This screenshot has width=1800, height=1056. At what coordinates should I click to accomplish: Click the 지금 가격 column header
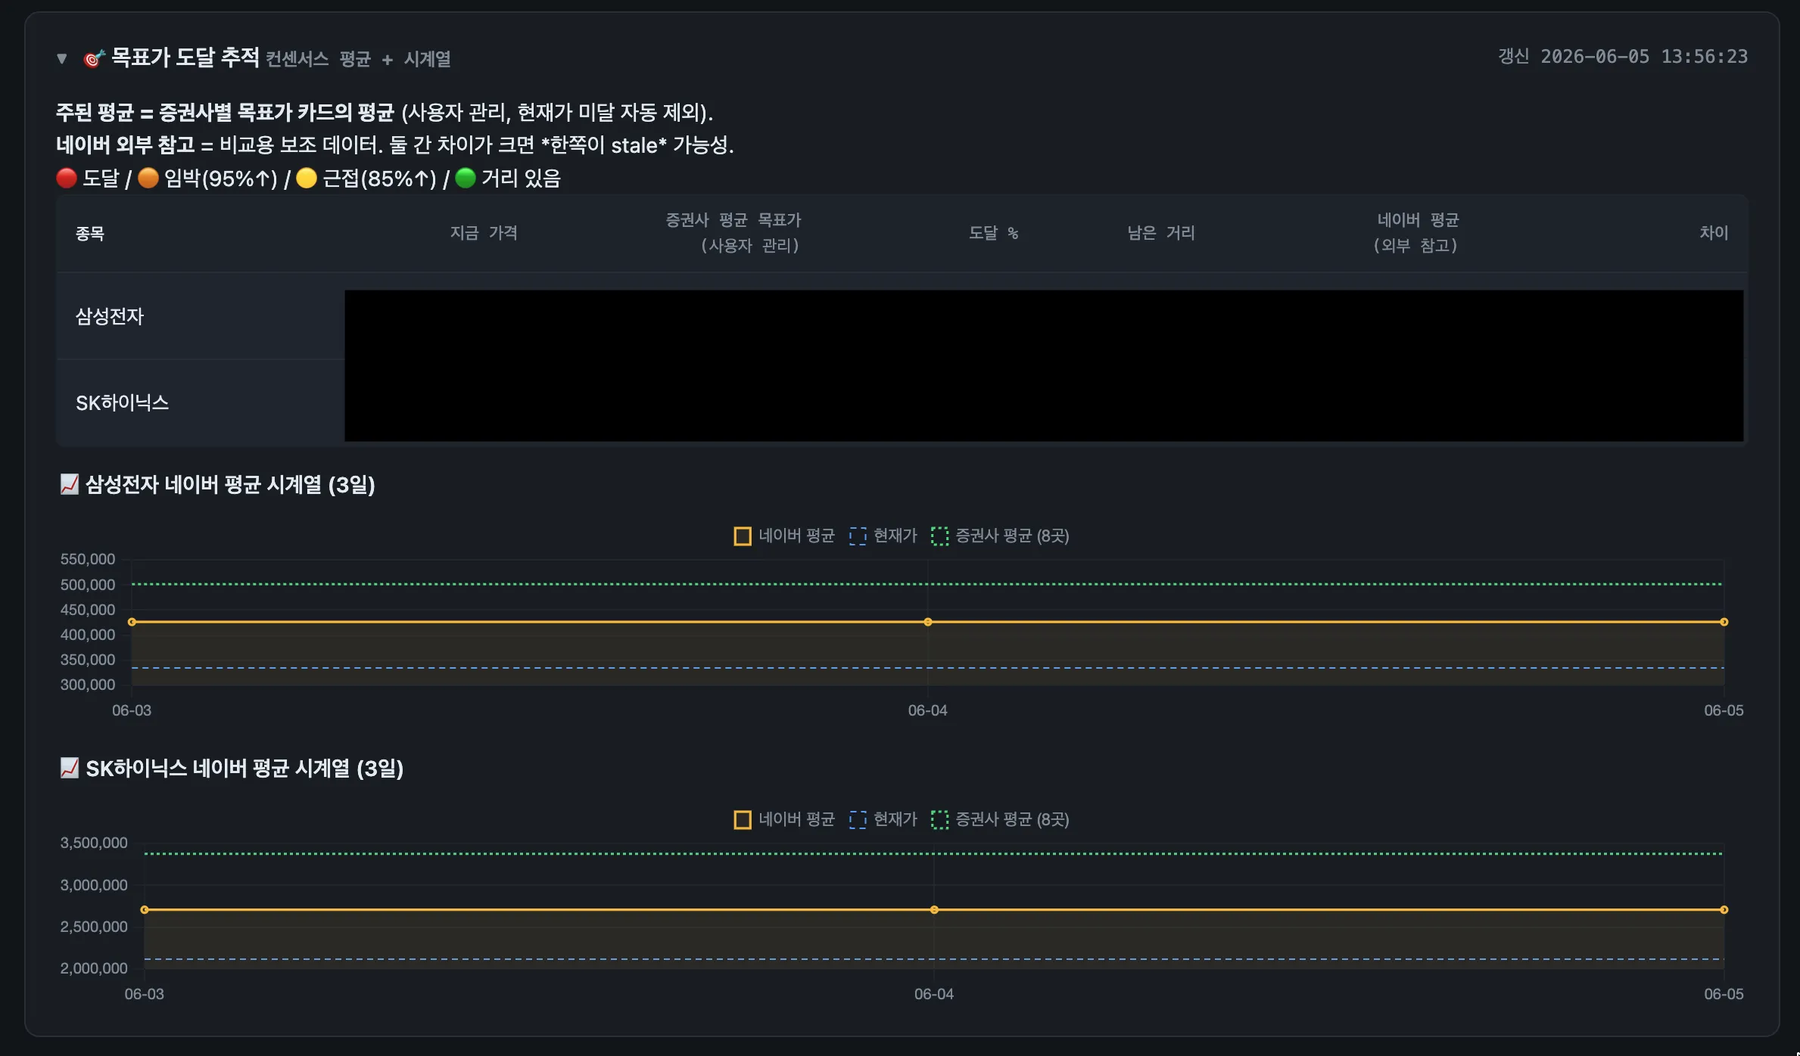[x=484, y=233]
